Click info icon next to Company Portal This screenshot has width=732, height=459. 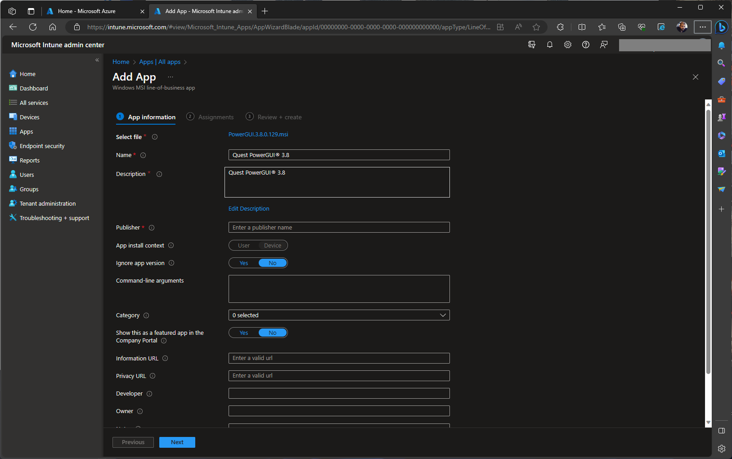point(164,341)
